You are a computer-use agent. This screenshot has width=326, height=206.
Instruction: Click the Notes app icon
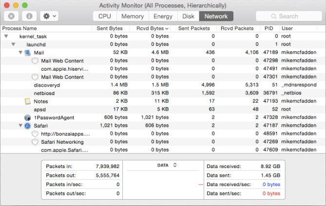pos(27,101)
